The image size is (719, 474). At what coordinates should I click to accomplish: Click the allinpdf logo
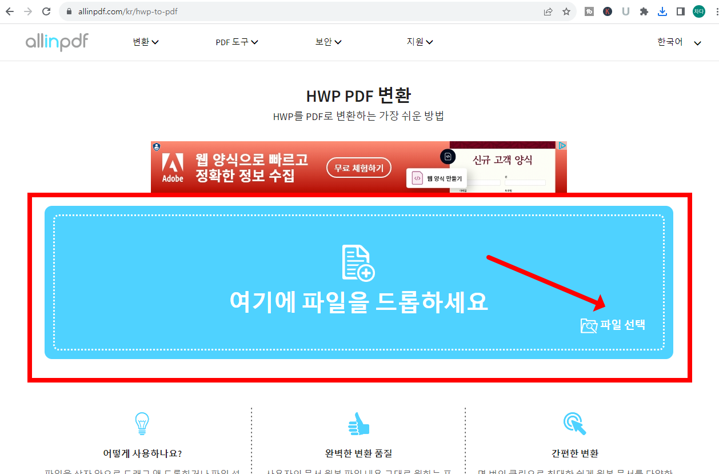tap(57, 42)
